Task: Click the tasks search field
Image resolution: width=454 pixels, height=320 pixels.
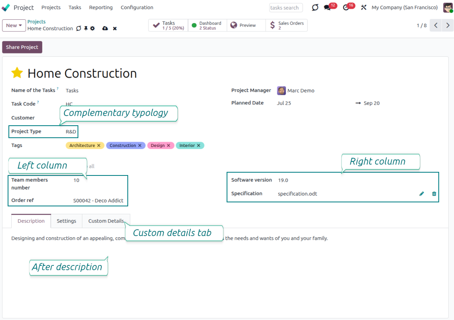Action: [286, 8]
